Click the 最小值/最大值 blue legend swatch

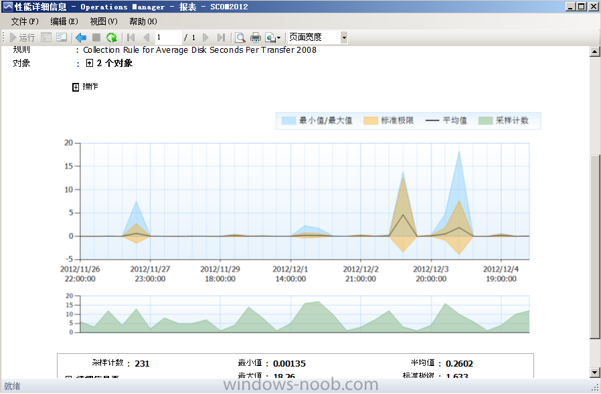[288, 120]
